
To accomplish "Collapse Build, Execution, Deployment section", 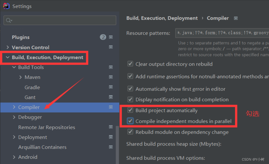I will [x=8, y=57].
